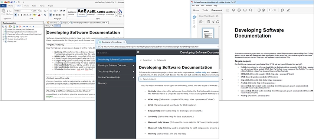Click the highlight color button in Font group
Screen dimensions: 314x139
35,15
